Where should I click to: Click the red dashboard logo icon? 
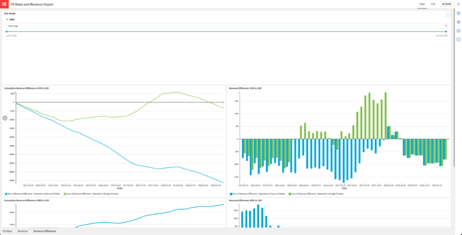(4, 4)
